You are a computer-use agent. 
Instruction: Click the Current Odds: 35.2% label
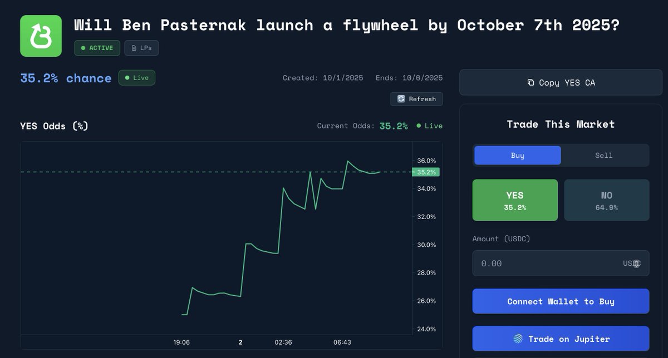(x=362, y=126)
